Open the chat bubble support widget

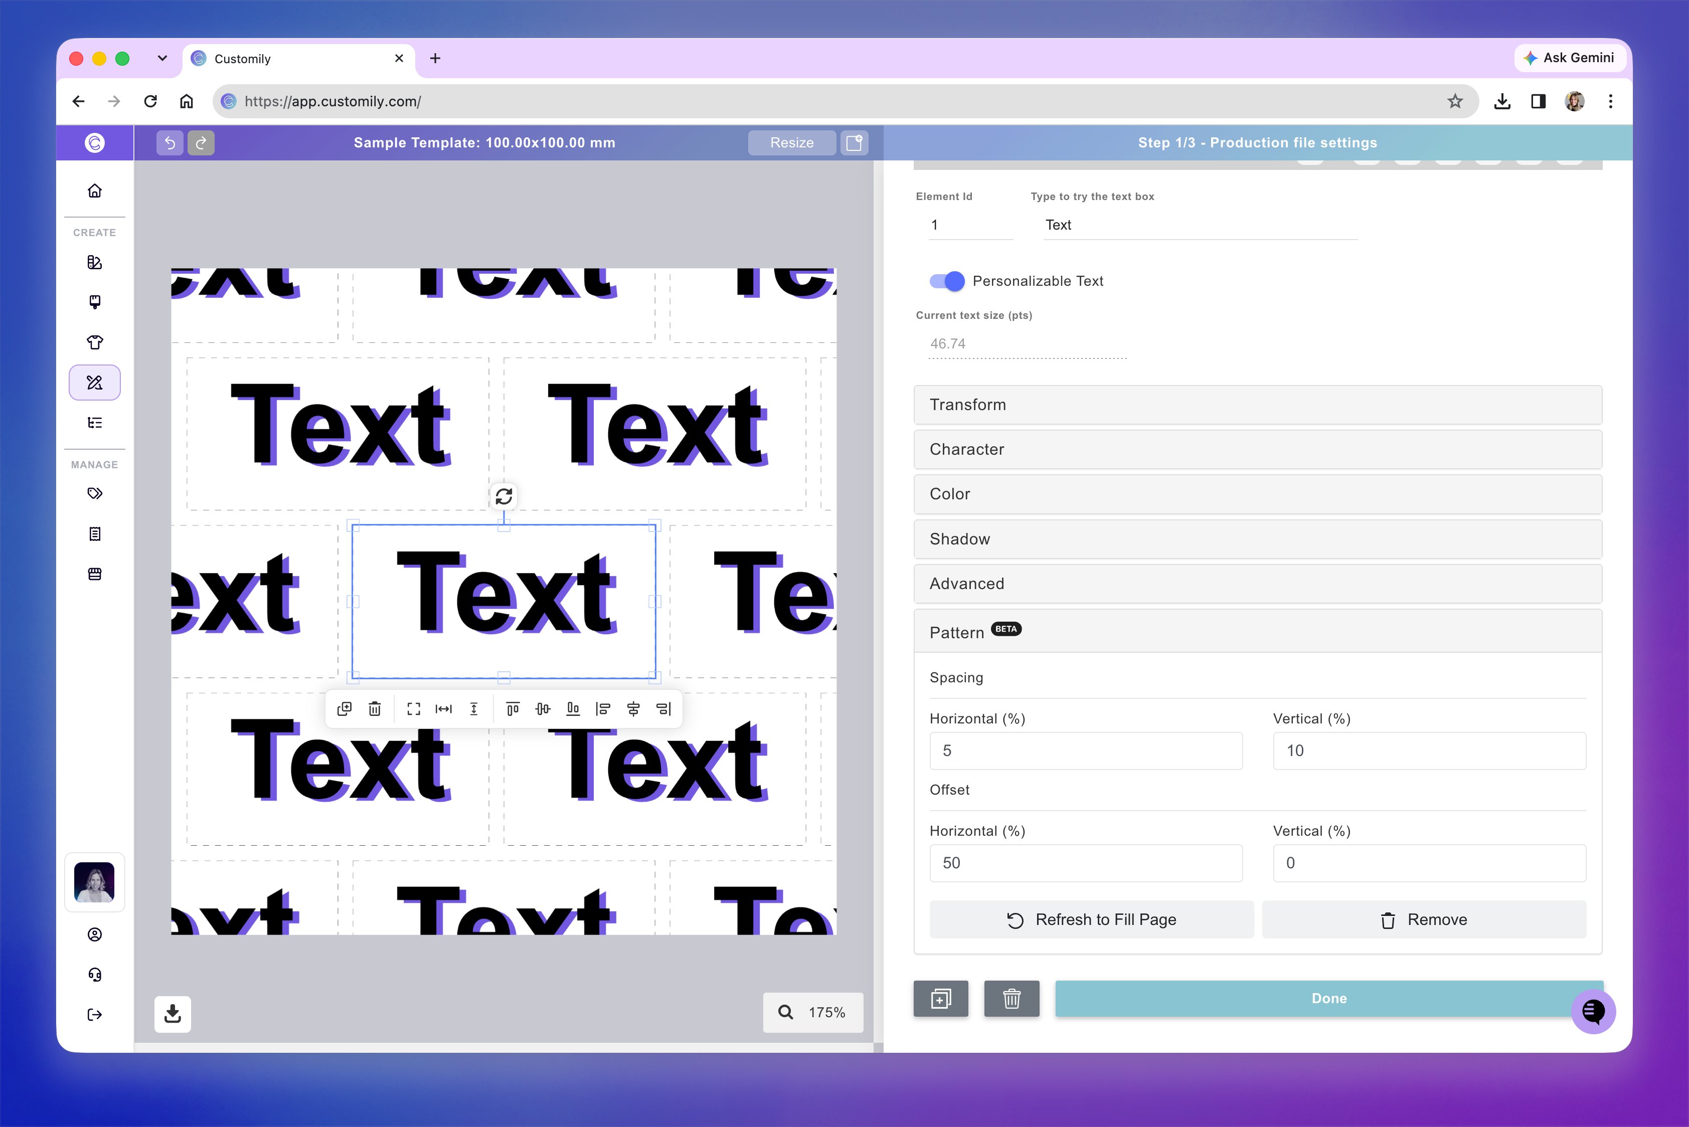point(1593,1012)
